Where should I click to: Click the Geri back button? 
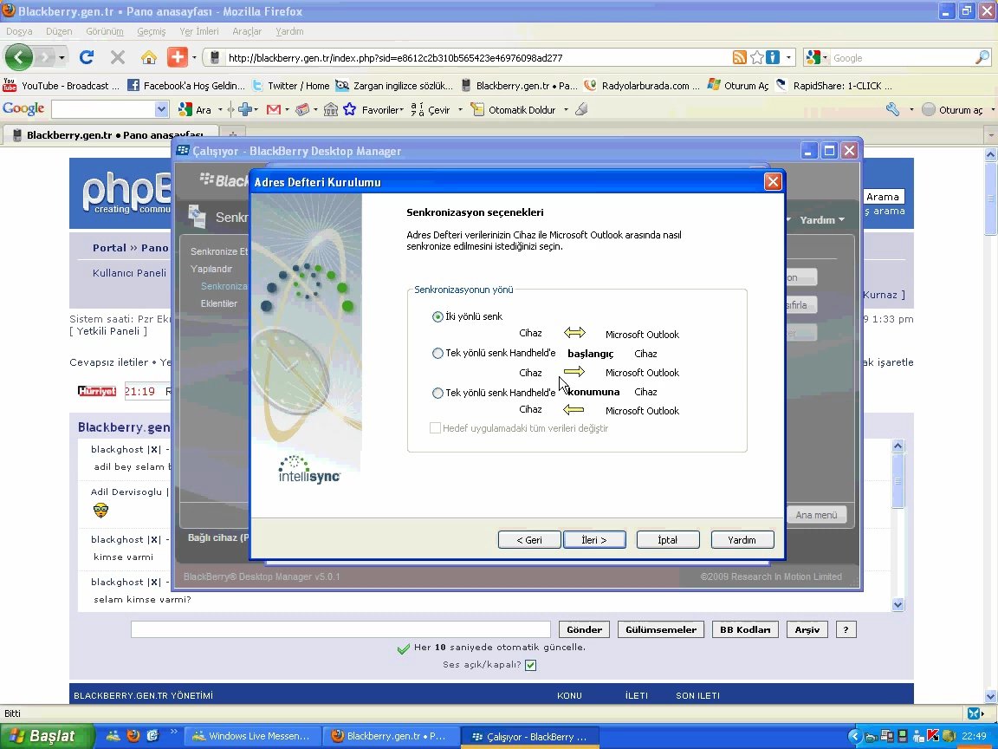pyautogui.click(x=529, y=539)
